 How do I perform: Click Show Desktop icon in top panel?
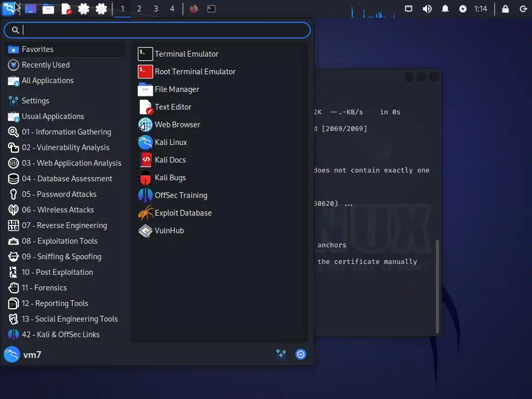[x=31, y=9]
